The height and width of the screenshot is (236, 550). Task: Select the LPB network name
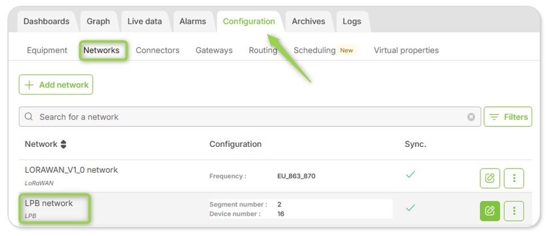[49, 203]
